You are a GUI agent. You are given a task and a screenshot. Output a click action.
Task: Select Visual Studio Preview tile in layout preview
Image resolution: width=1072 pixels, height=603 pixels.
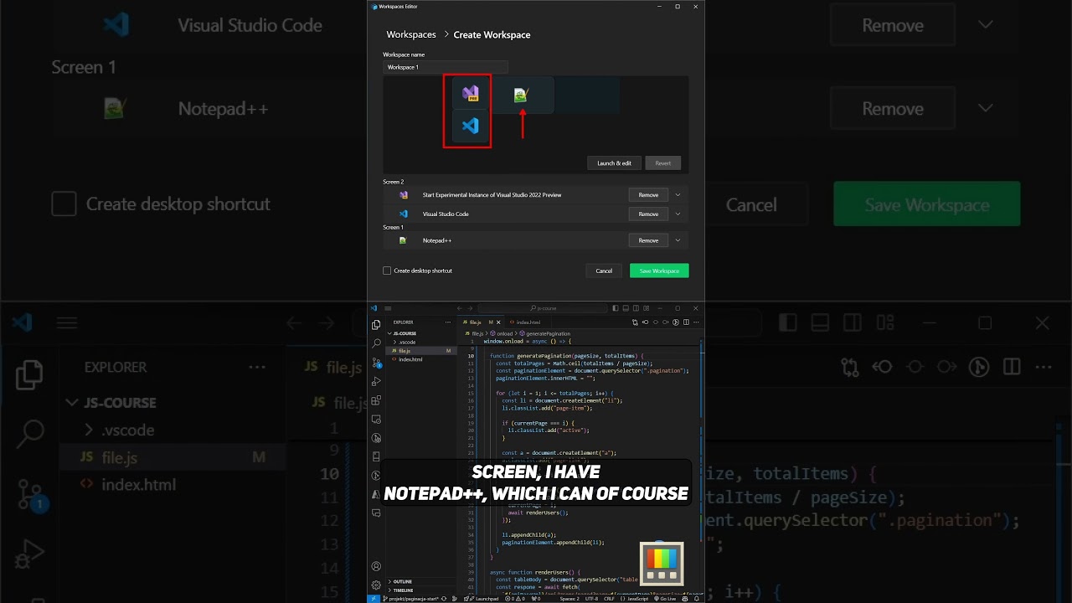point(471,93)
